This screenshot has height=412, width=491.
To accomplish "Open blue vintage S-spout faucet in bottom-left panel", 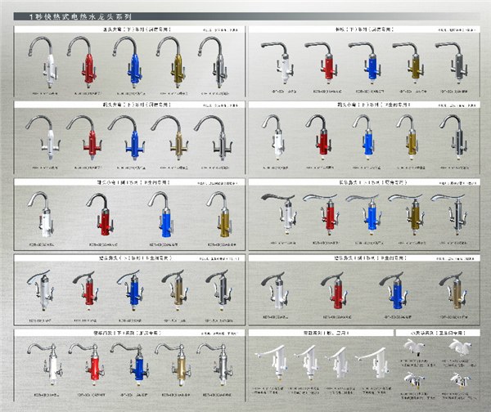I will pos(129,365).
